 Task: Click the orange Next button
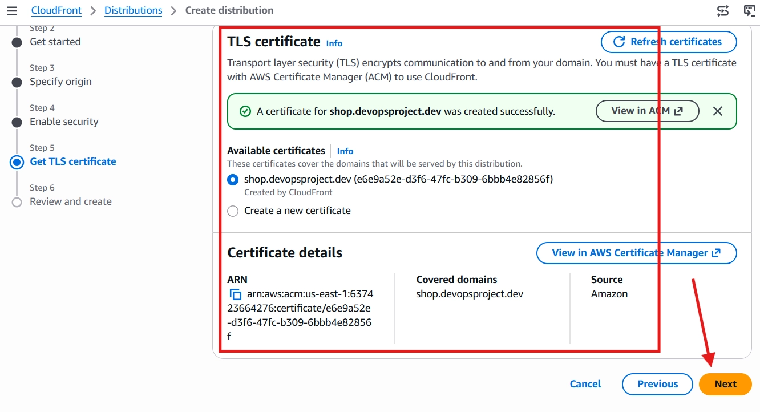725,384
